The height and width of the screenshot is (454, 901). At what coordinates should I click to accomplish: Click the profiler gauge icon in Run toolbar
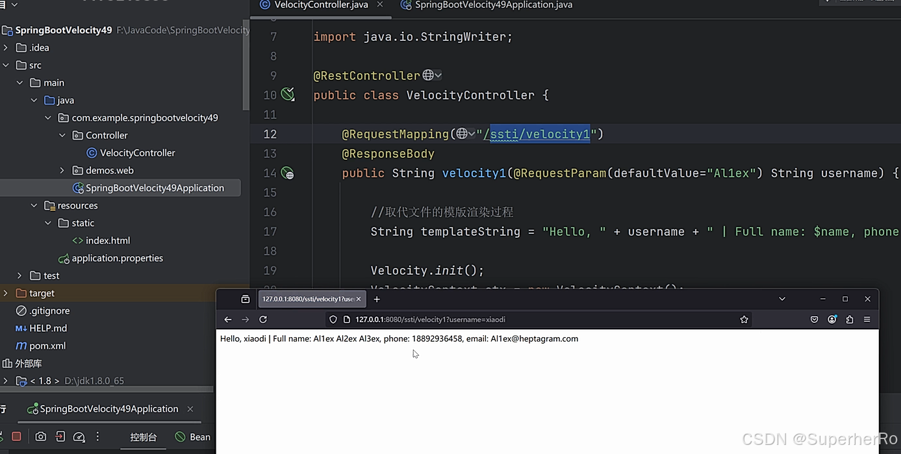79,436
